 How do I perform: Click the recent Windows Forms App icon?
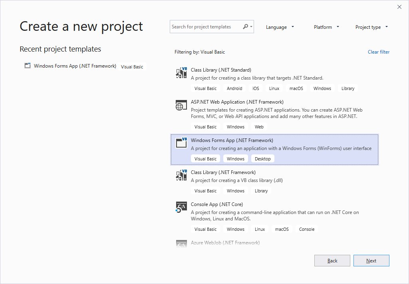pos(28,65)
